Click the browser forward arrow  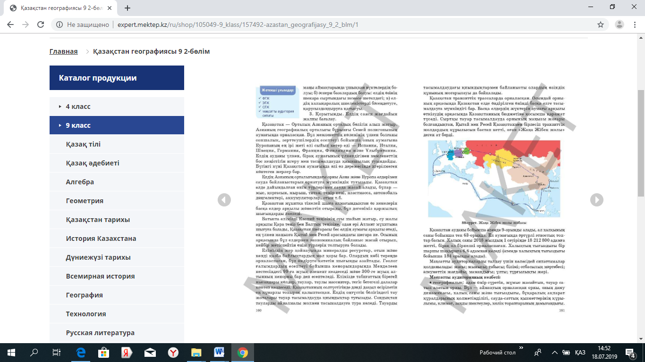[x=25, y=25]
